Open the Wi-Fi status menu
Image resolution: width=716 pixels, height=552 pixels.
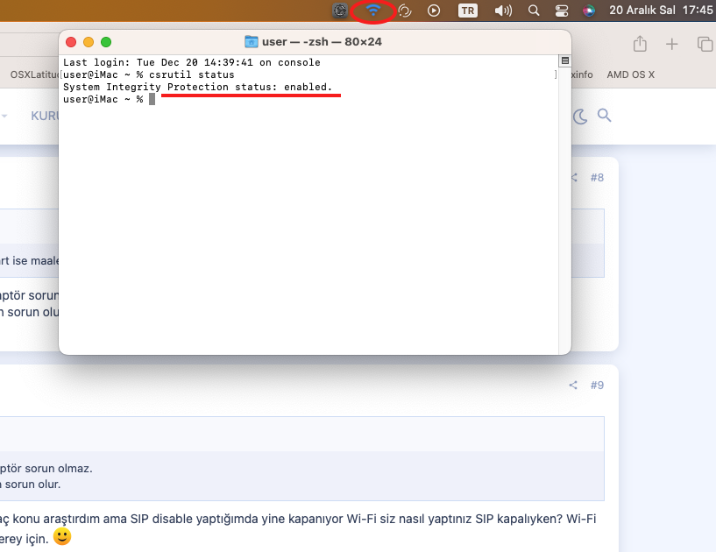coord(374,11)
